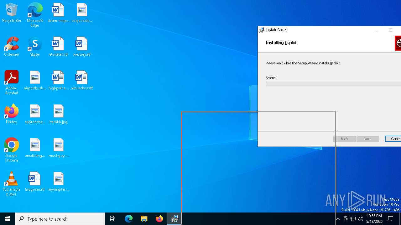Select the whilechris.rtf file

tap(82, 81)
